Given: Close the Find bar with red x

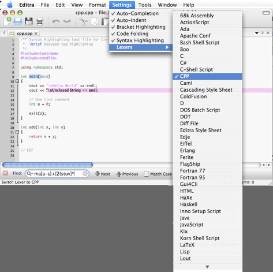Looking at the screenshot, I should tap(6, 173).
